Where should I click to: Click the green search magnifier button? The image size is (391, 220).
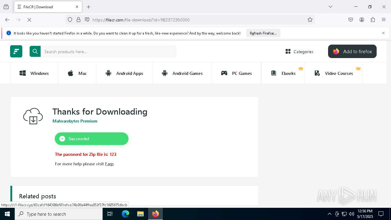(35, 51)
